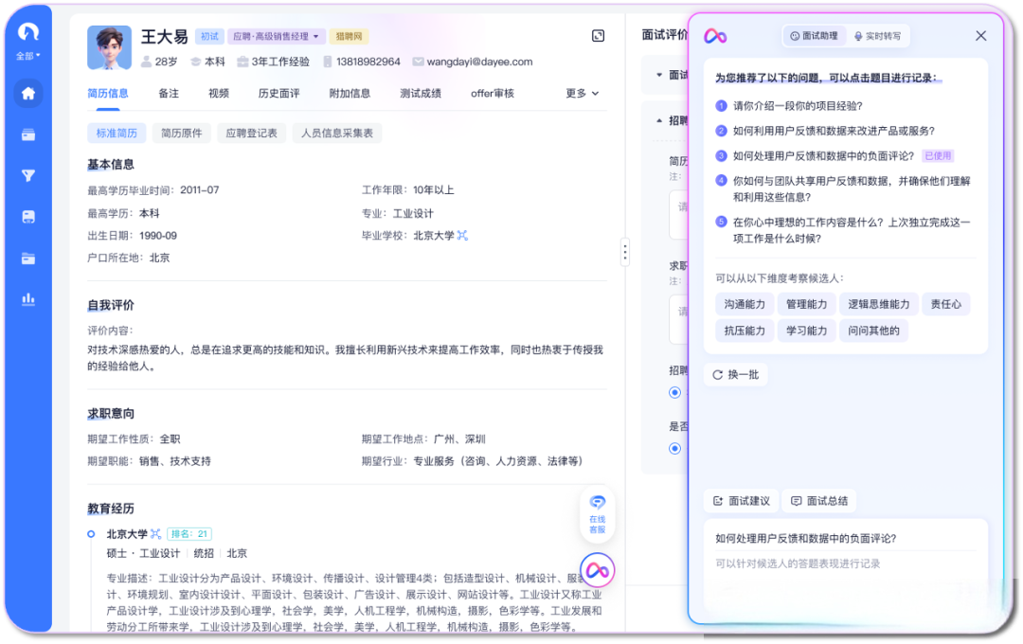Switch to the 历史面评 tab
Screen dimensions: 1023x644
tap(278, 95)
